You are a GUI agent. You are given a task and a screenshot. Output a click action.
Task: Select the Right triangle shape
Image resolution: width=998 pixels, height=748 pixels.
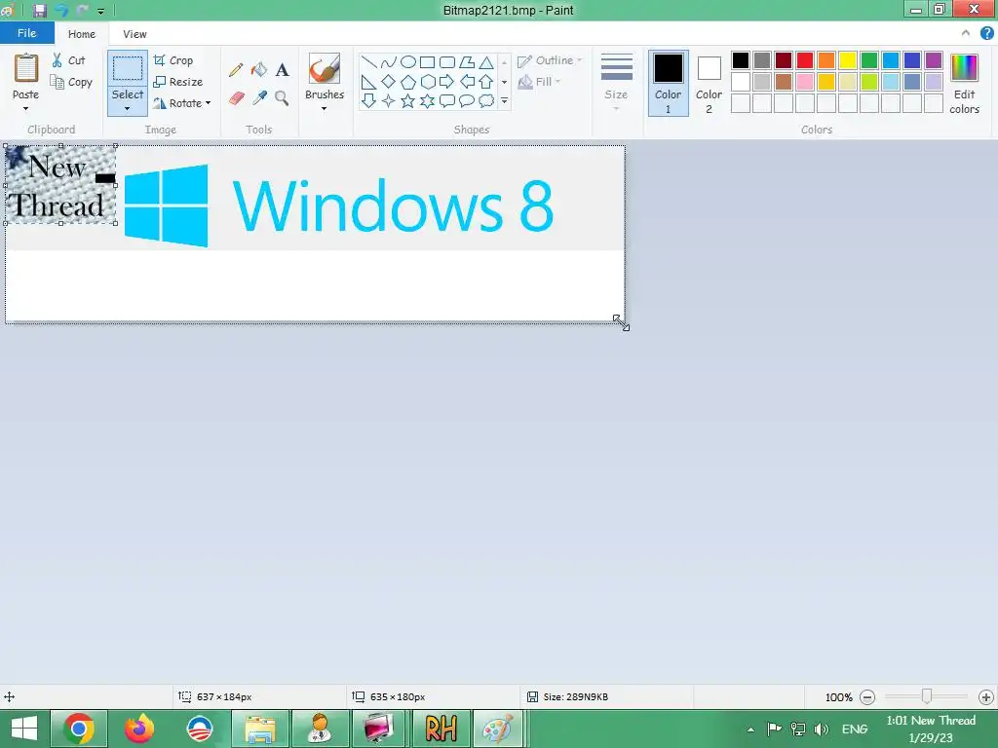368,82
